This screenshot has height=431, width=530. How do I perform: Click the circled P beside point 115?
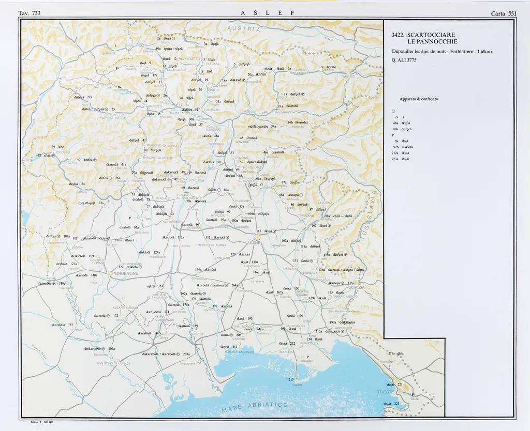click(275, 231)
